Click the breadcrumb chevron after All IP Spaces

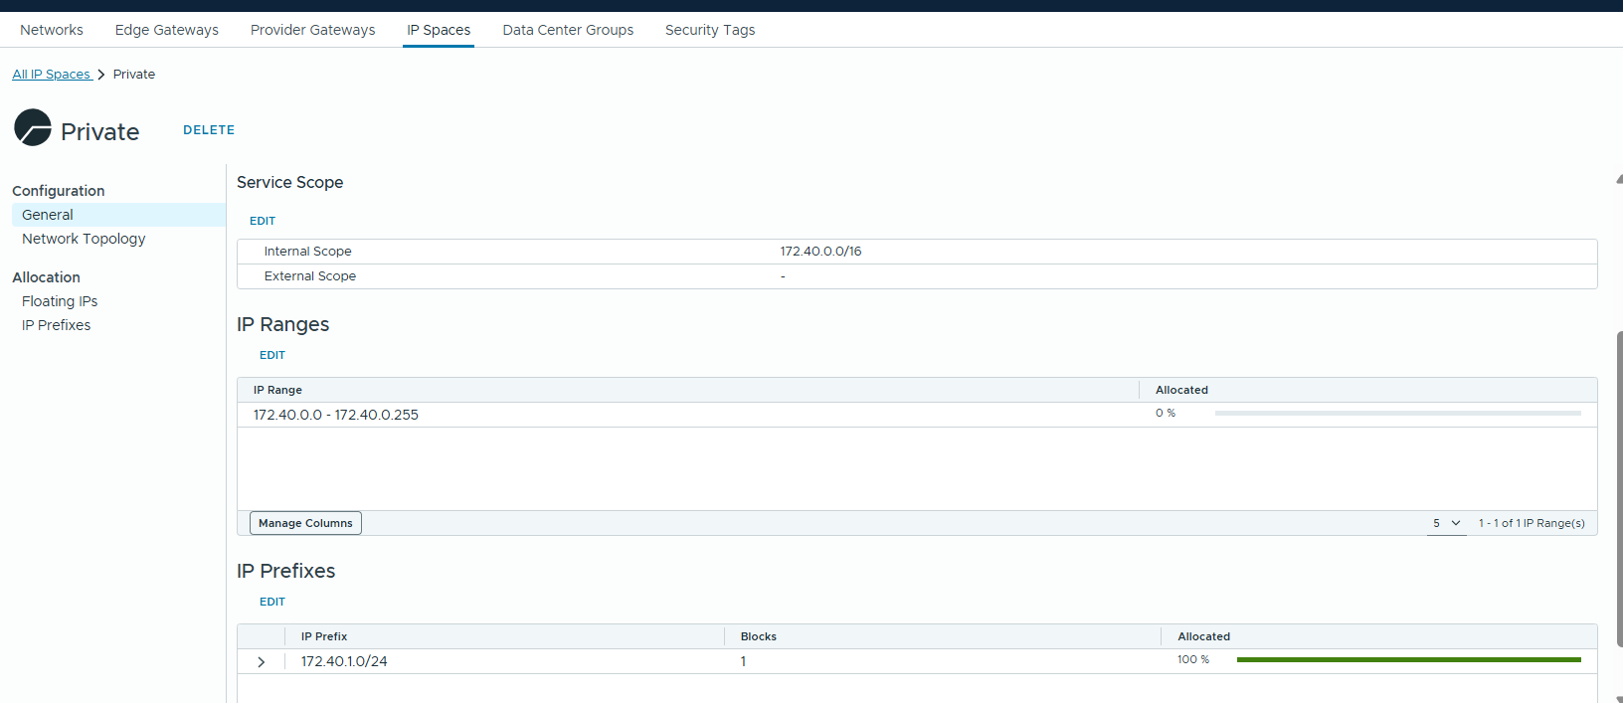point(101,75)
